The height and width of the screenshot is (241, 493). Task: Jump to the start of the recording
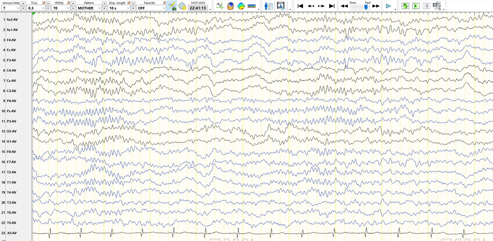(300, 6)
